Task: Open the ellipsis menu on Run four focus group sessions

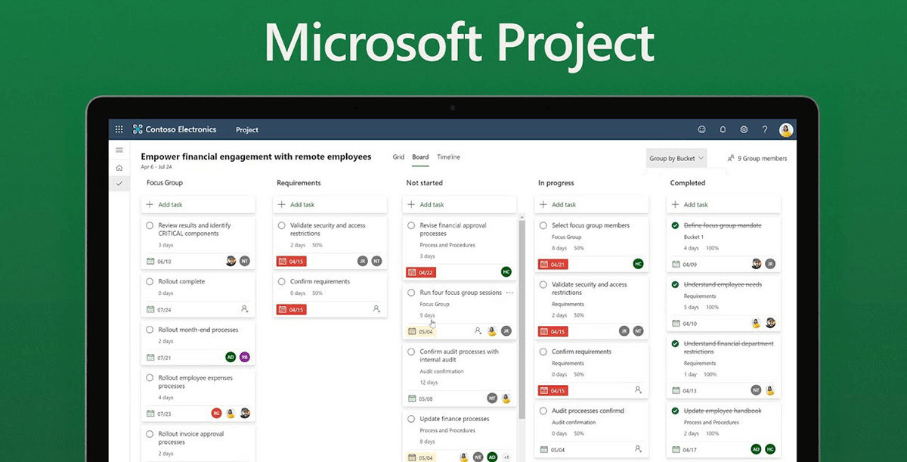Action: click(509, 291)
